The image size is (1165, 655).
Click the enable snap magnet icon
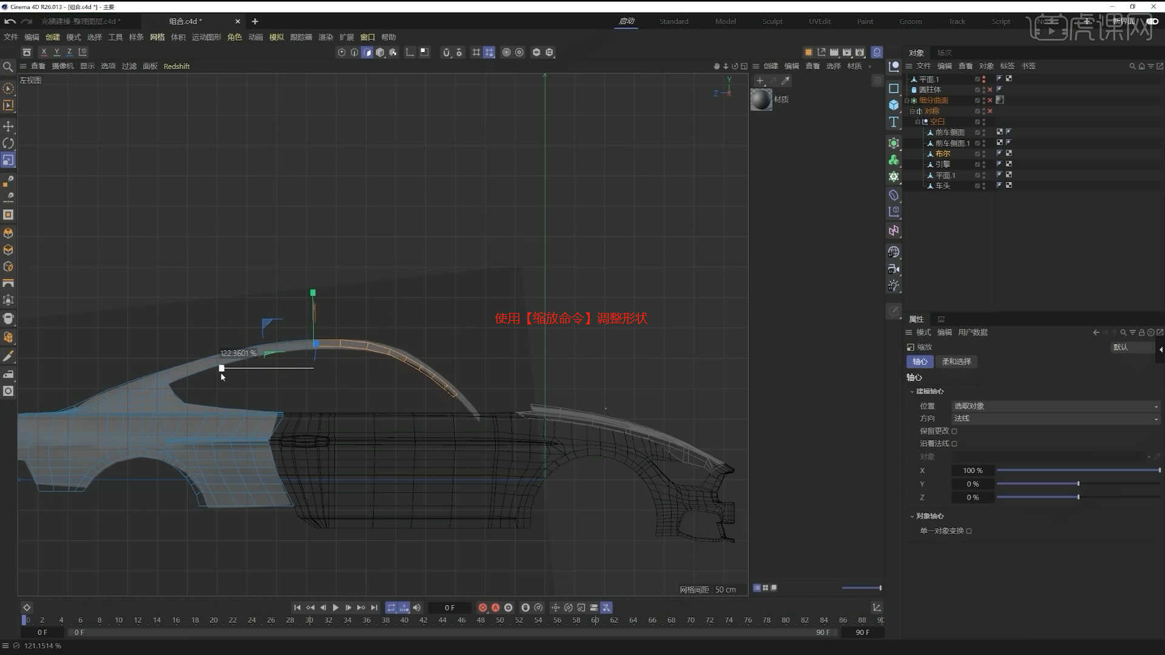pos(446,52)
